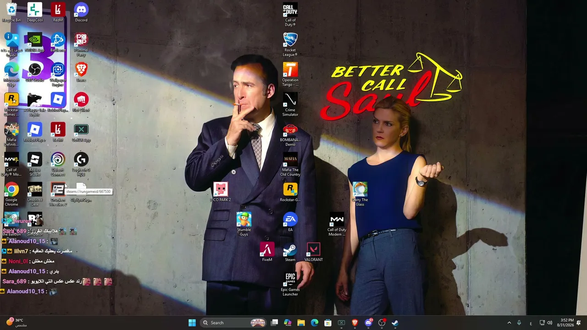Launch the OBS Studio desktop icon
Screen dimensions: 587x330
tap(35, 72)
